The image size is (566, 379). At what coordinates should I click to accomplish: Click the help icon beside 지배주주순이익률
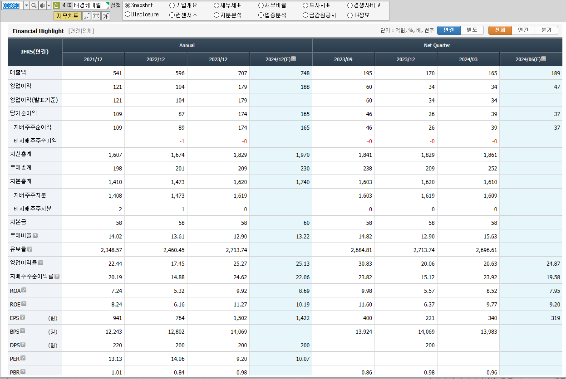pyautogui.click(x=57, y=276)
